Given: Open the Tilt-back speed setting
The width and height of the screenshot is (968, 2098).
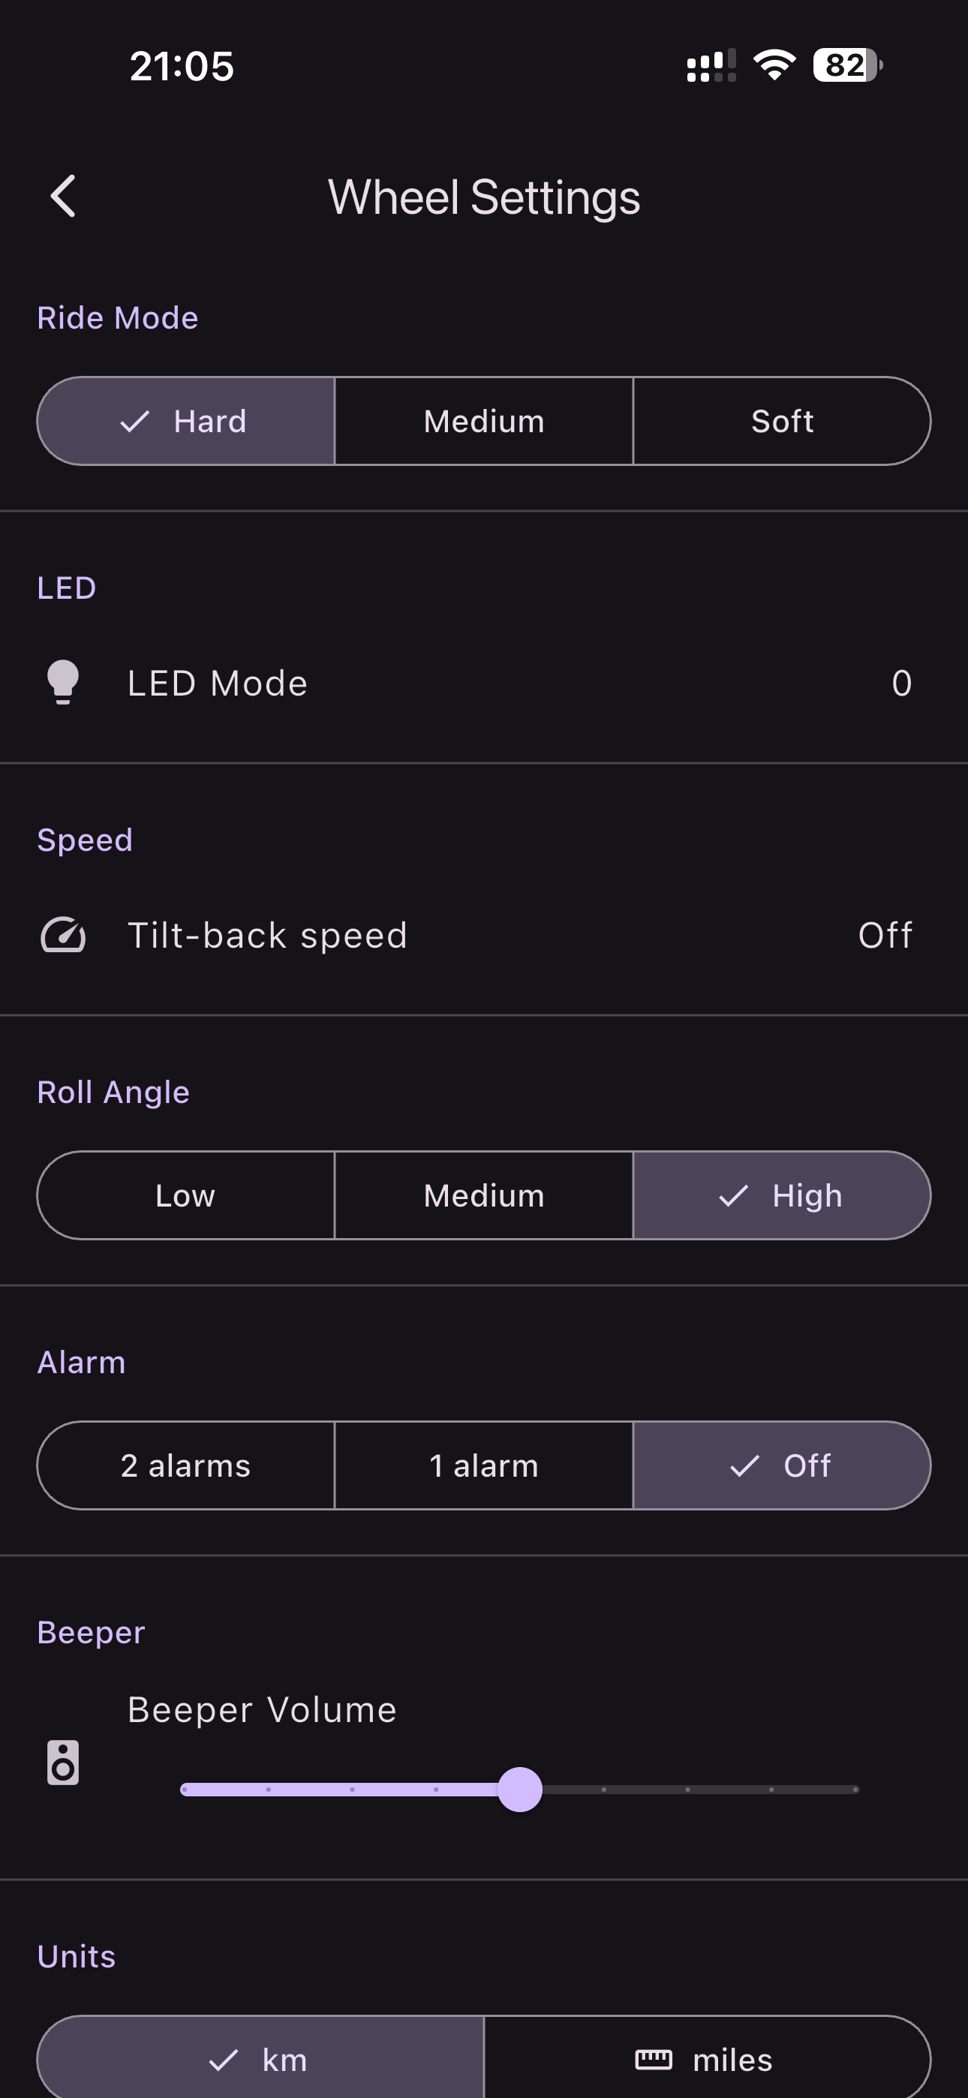Looking at the screenshot, I should point(267,935).
